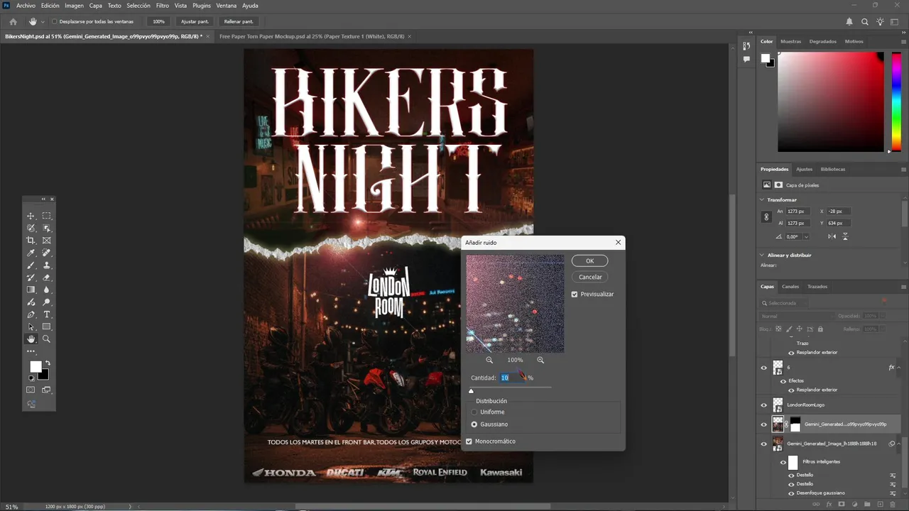909x511 pixels.
Task: Select the Frame tool
Action: pyautogui.click(x=46, y=241)
